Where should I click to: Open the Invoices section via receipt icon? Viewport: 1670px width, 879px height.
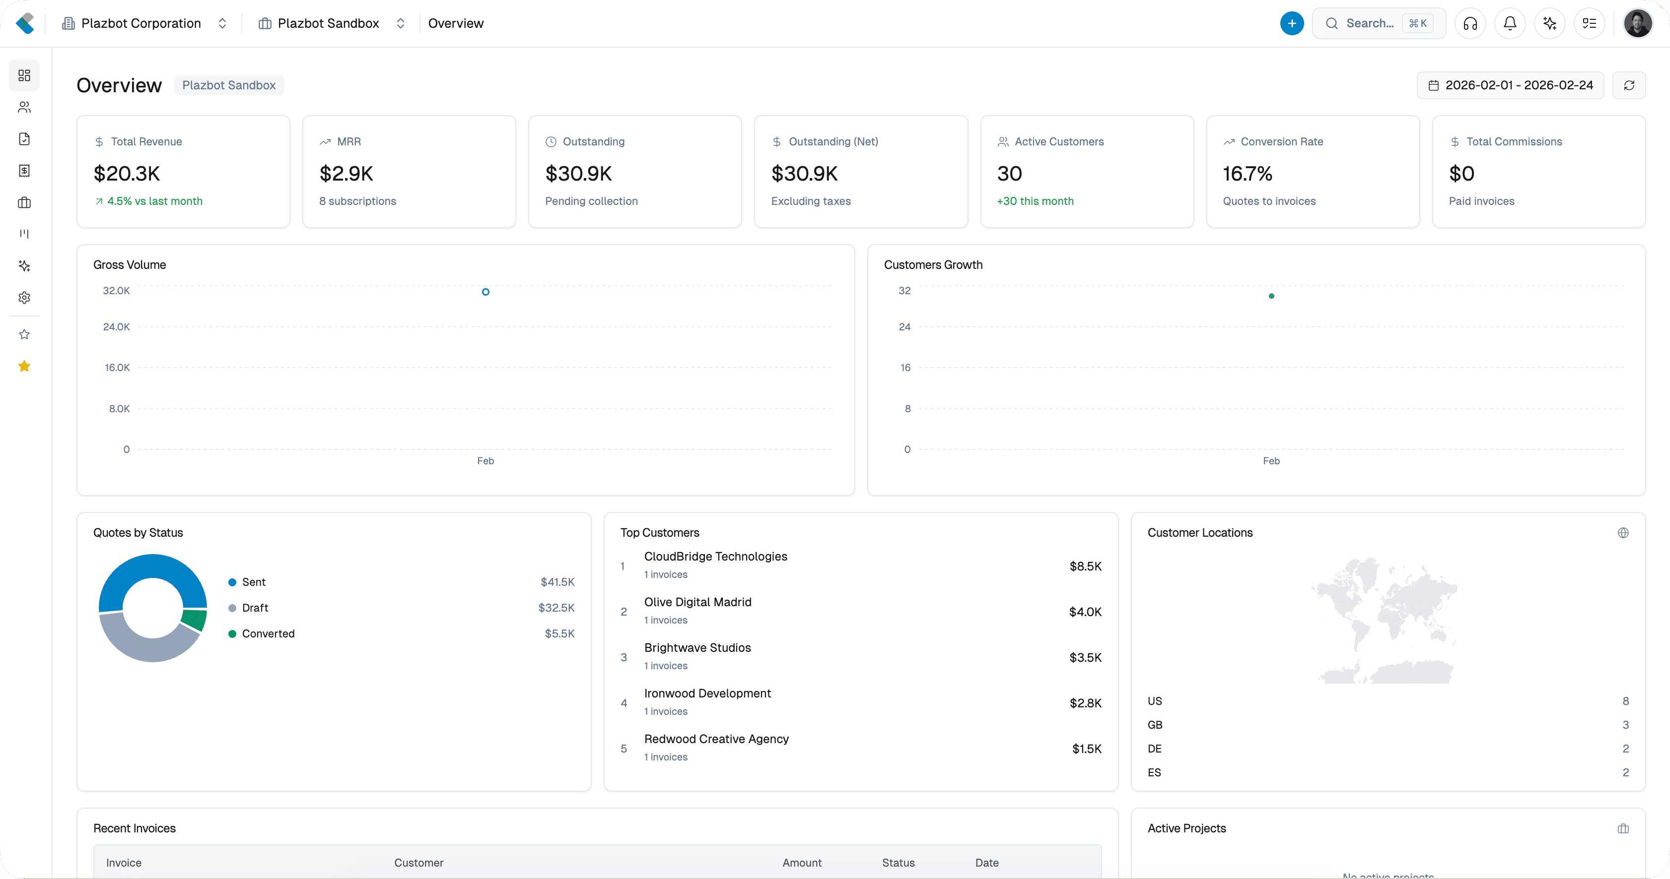click(24, 170)
